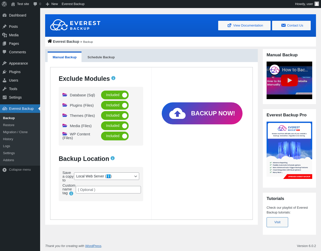
Task: Toggle the Database (Sql) Included switch
Action: point(115,95)
